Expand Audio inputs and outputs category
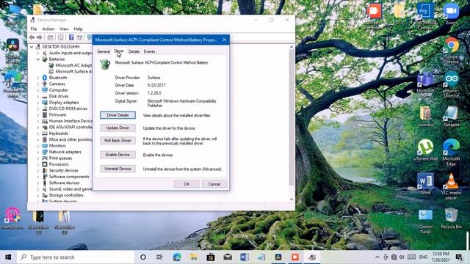This screenshot has width=470, height=264. pyautogui.click(x=38, y=53)
